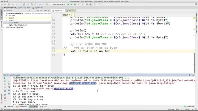Screen dimensions: 198x111
Task: Switch to the Any.kt editor tab
Action: click(x=71, y=11)
